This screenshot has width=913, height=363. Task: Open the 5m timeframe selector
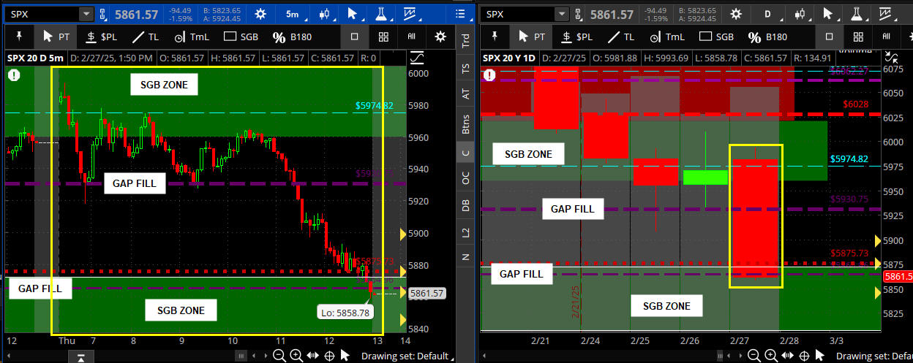click(293, 14)
